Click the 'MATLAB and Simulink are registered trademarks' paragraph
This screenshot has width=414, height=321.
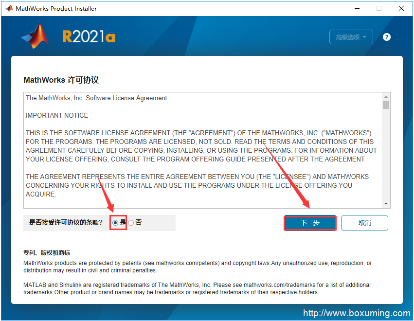click(197, 288)
